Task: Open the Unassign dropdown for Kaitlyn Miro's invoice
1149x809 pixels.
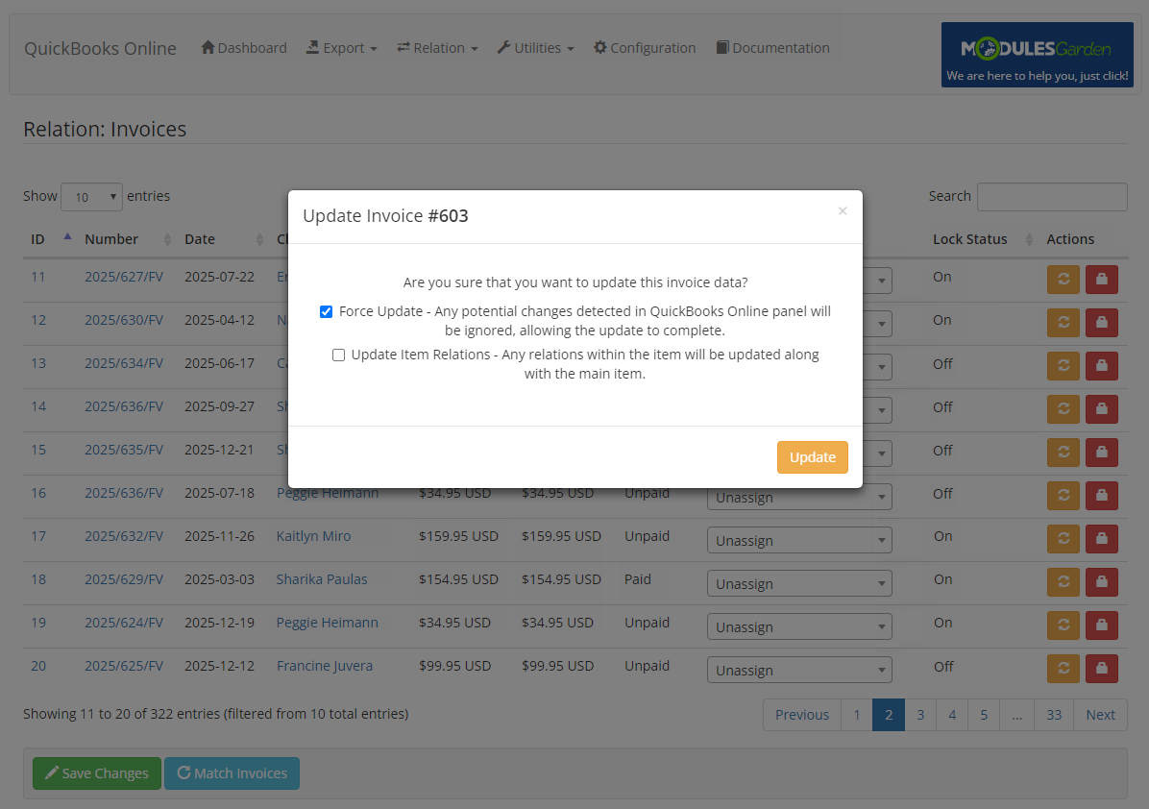Action: click(799, 540)
